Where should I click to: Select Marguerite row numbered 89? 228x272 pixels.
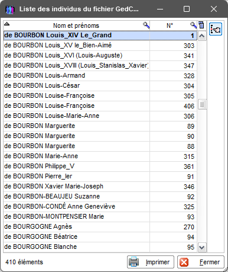pos(100,126)
